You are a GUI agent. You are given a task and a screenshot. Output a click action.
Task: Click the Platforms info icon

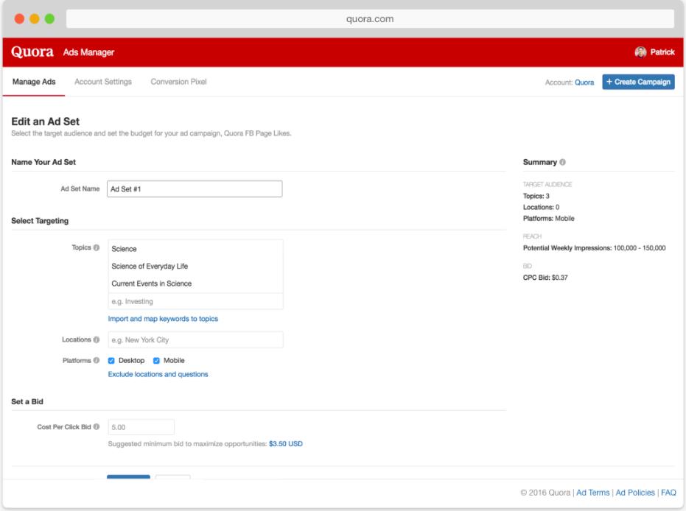pyautogui.click(x=97, y=360)
